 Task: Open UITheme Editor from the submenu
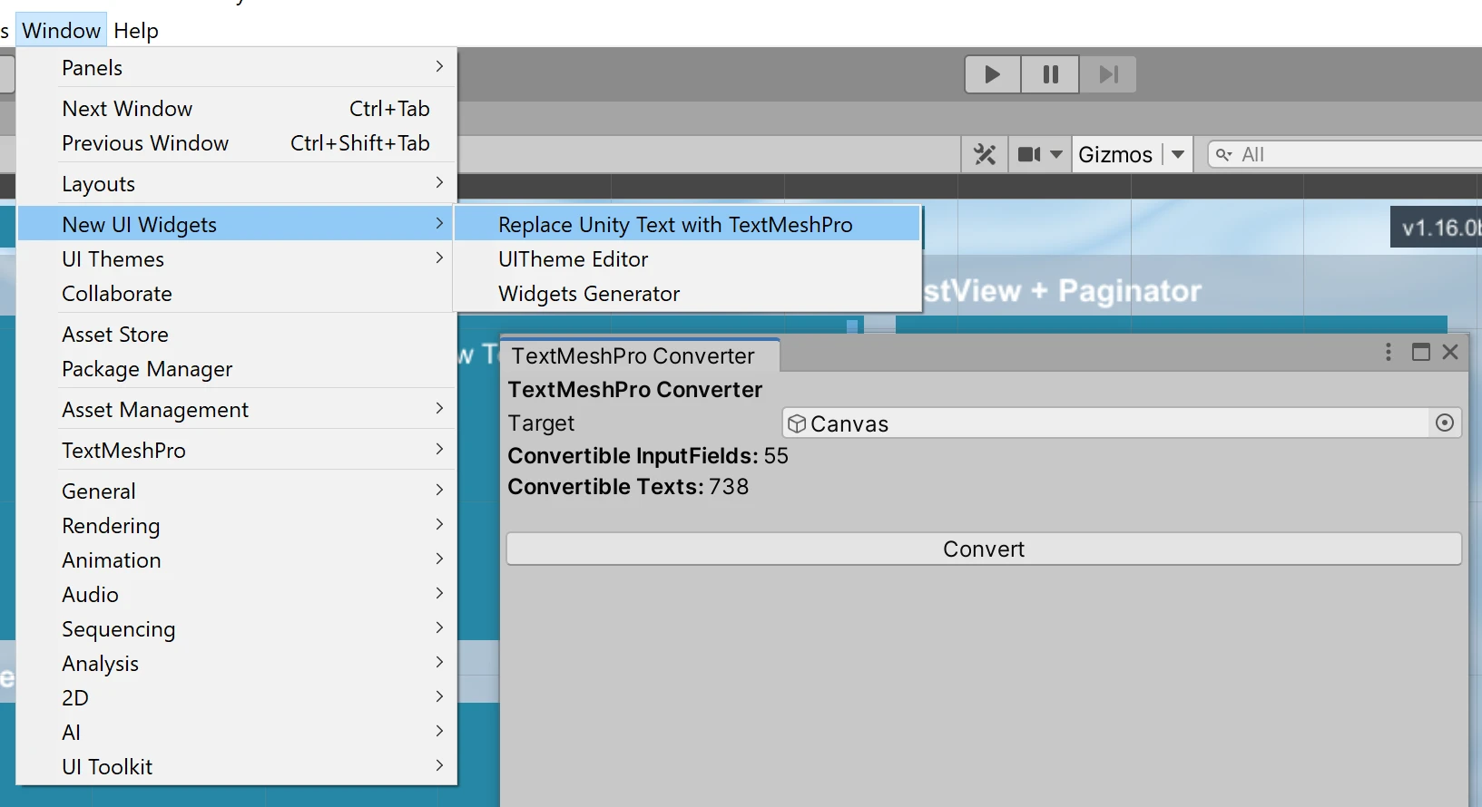[688, 259]
